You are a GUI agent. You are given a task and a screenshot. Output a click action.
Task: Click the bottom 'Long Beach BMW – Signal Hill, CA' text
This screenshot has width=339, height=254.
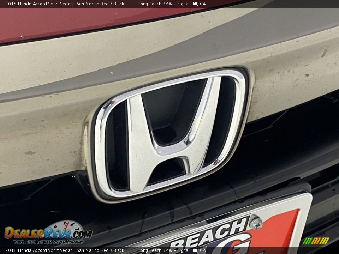(172, 250)
